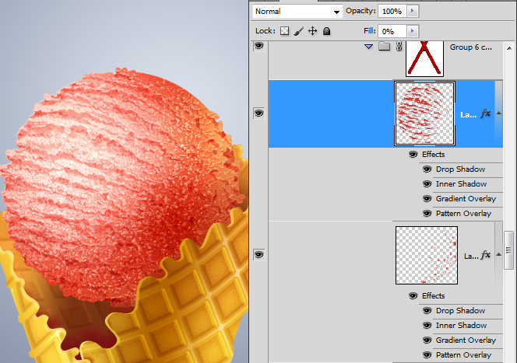
Task: Select Pattern Overlay effect on the bottom layer
Action: (x=463, y=355)
